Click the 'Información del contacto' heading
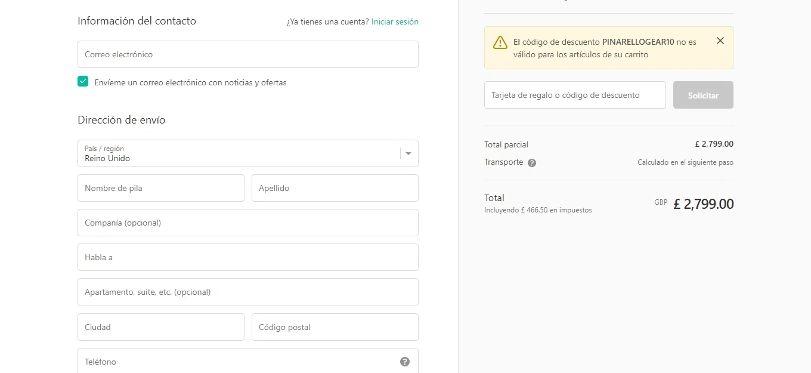Image resolution: width=811 pixels, height=373 pixels. tap(137, 21)
